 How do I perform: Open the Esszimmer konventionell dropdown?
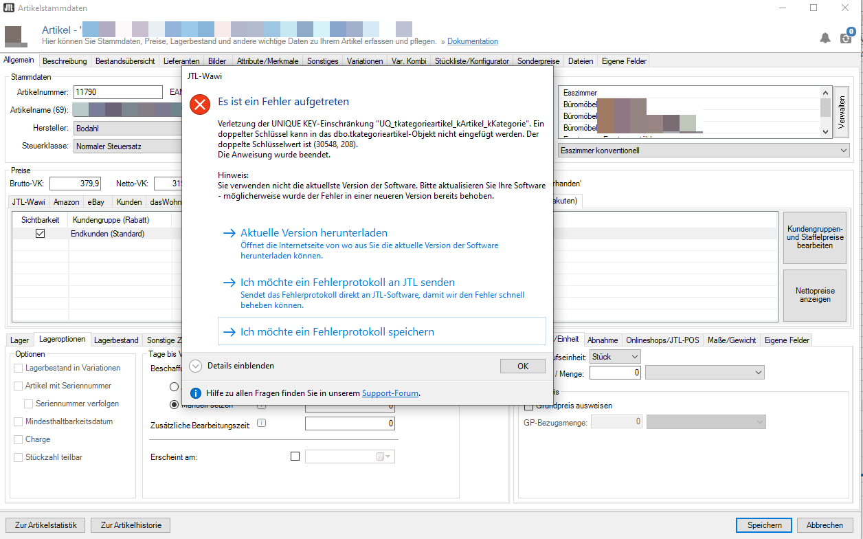pos(704,150)
